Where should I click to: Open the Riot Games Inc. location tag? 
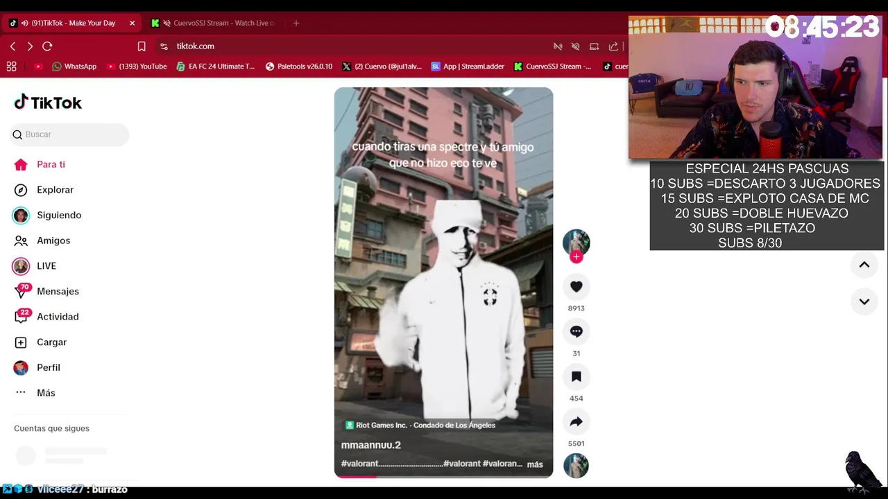click(x=420, y=426)
